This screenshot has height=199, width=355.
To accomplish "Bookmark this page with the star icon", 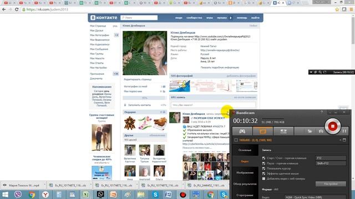I will click(337, 9).
